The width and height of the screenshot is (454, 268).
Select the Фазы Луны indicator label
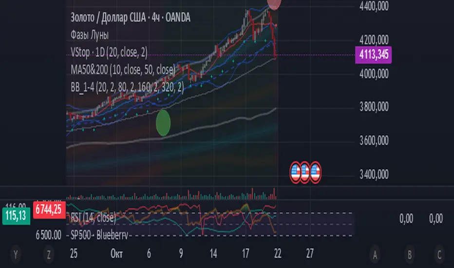[90, 35]
